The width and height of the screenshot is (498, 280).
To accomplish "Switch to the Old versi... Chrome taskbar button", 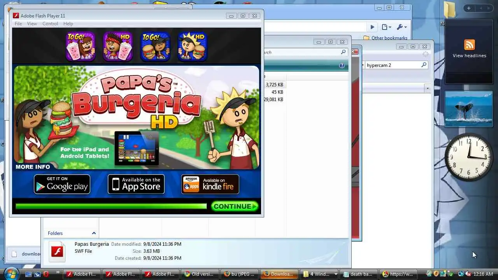I will click(200, 274).
